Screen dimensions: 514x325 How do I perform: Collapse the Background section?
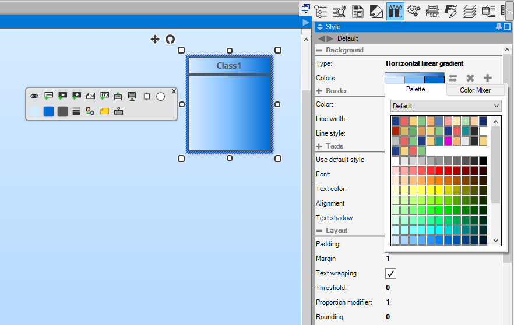(319, 50)
